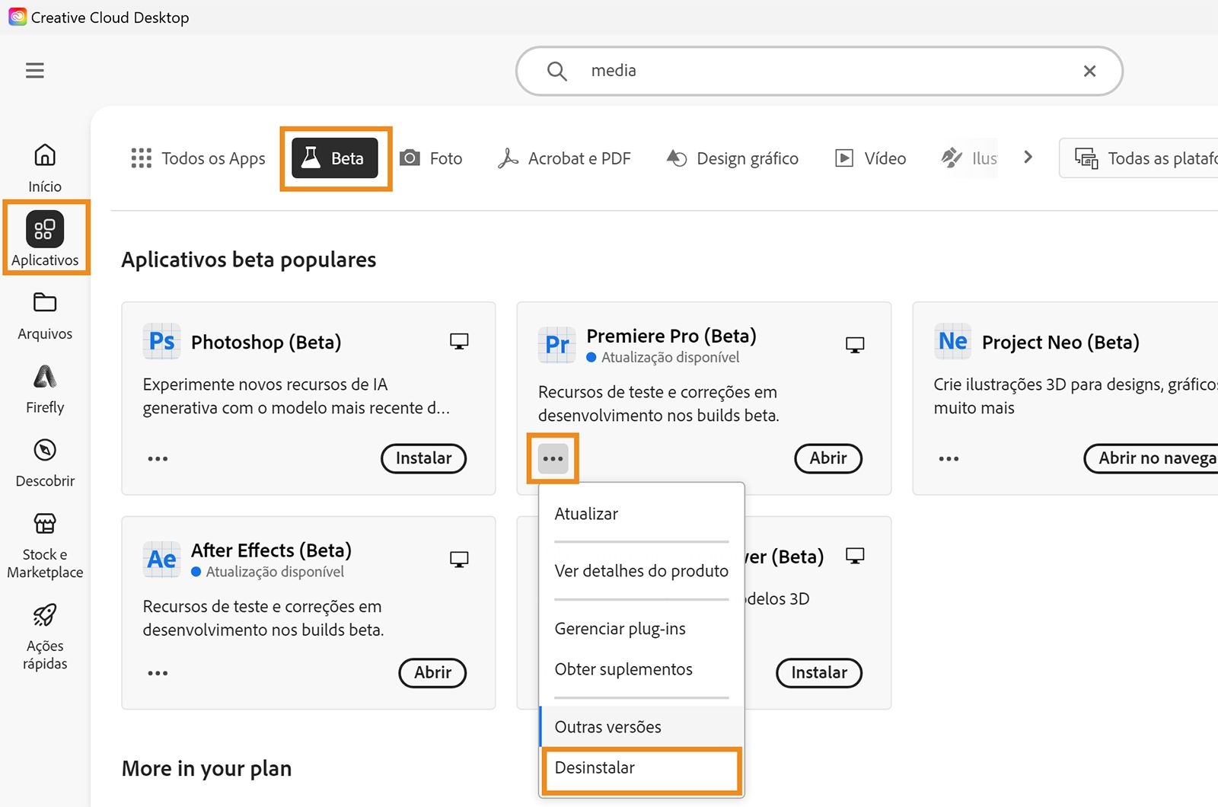1218x807 pixels.
Task: Choose Outras versões from menu
Action: [642, 727]
